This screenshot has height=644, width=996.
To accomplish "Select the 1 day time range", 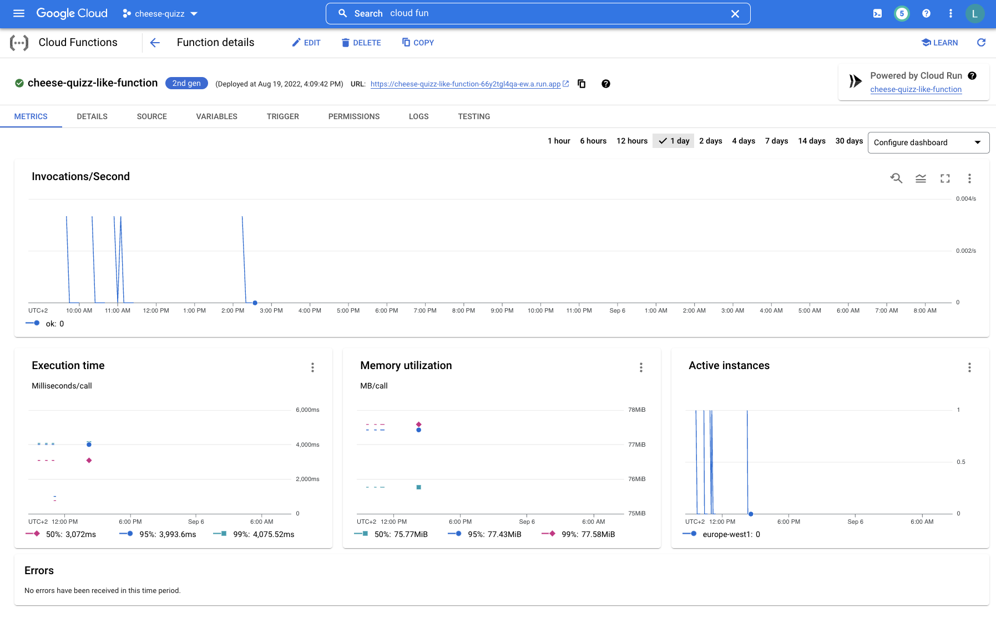I will point(674,141).
